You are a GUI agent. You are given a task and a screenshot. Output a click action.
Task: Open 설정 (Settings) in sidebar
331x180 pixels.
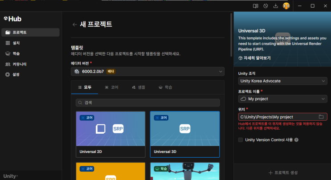[x=30, y=74]
